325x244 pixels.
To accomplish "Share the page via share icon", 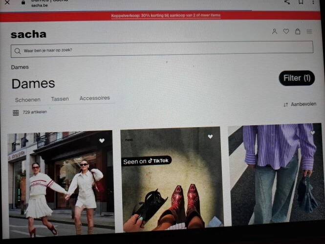I will pyautogui.click(x=287, y=2).
